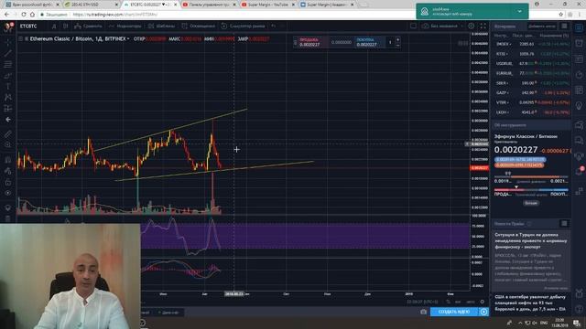Click the back arrow in left toolbar

8,120
